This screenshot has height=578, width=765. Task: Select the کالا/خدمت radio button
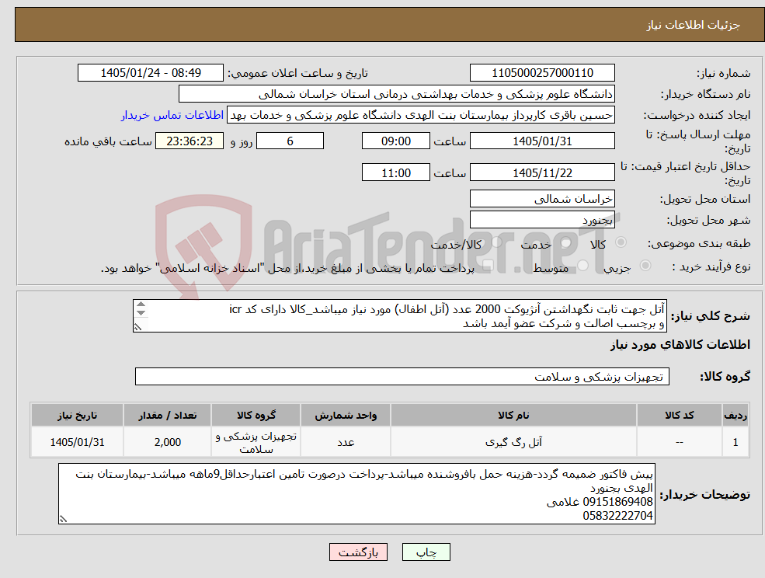[x=496, y=242]
